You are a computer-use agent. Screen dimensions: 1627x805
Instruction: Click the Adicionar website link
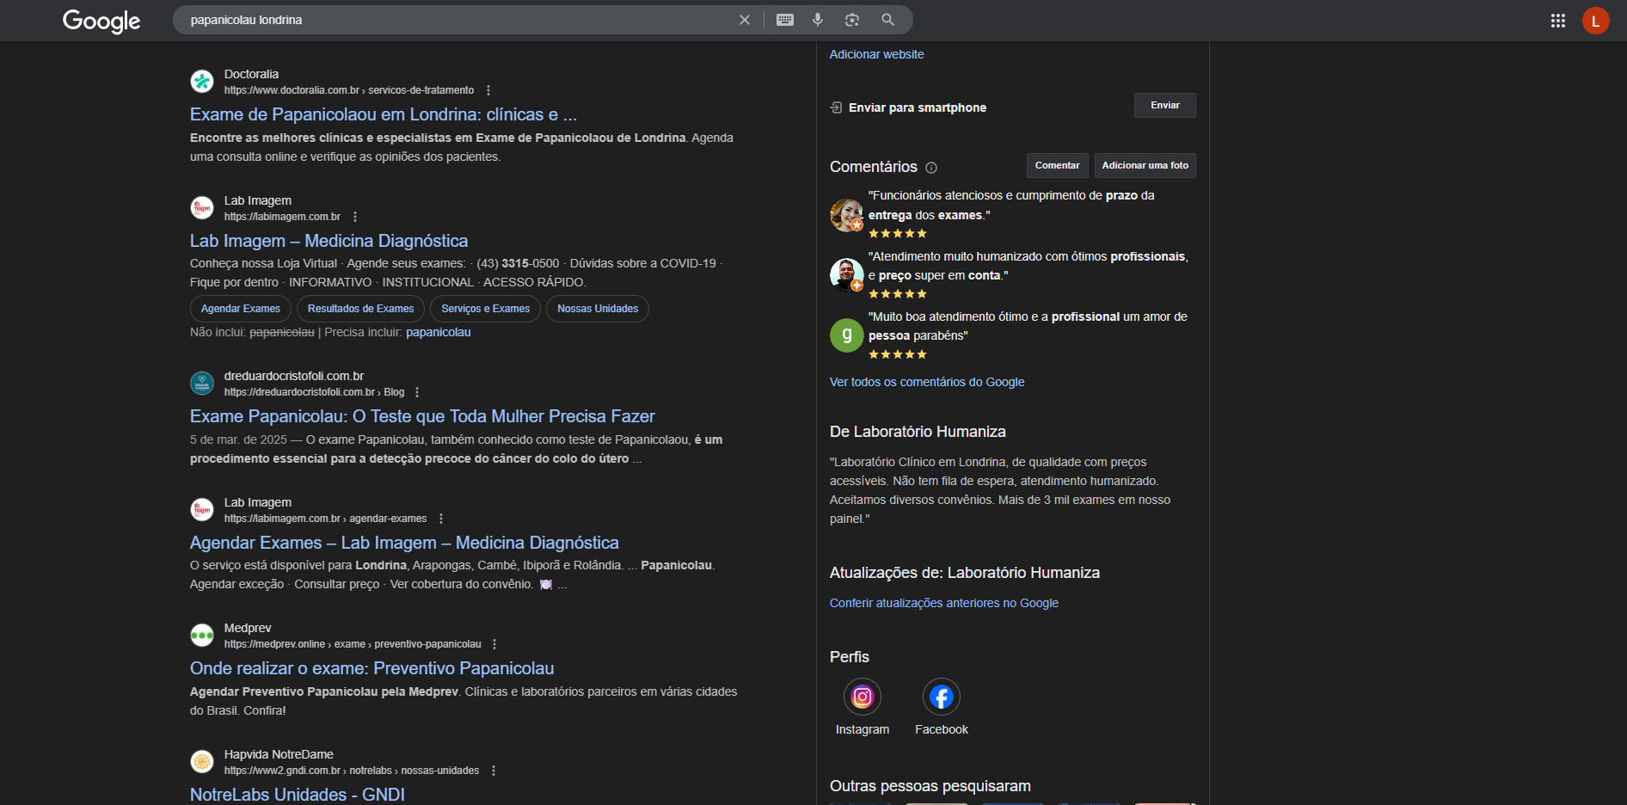877,54
